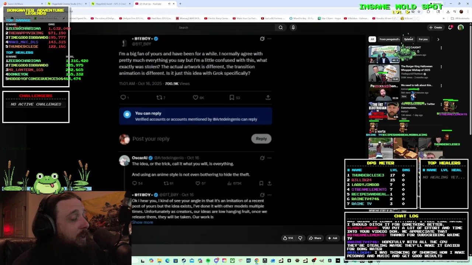This screenshot has height=265, width=472.
Task: Open the Hard Bass 2013 bookmark
Action: coord(159,18)
